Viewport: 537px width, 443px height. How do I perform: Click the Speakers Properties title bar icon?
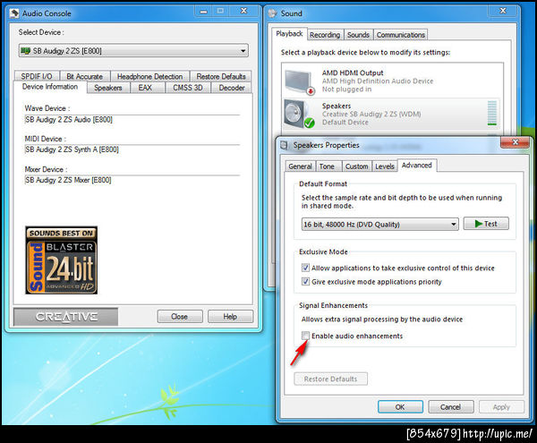(285, 145)
